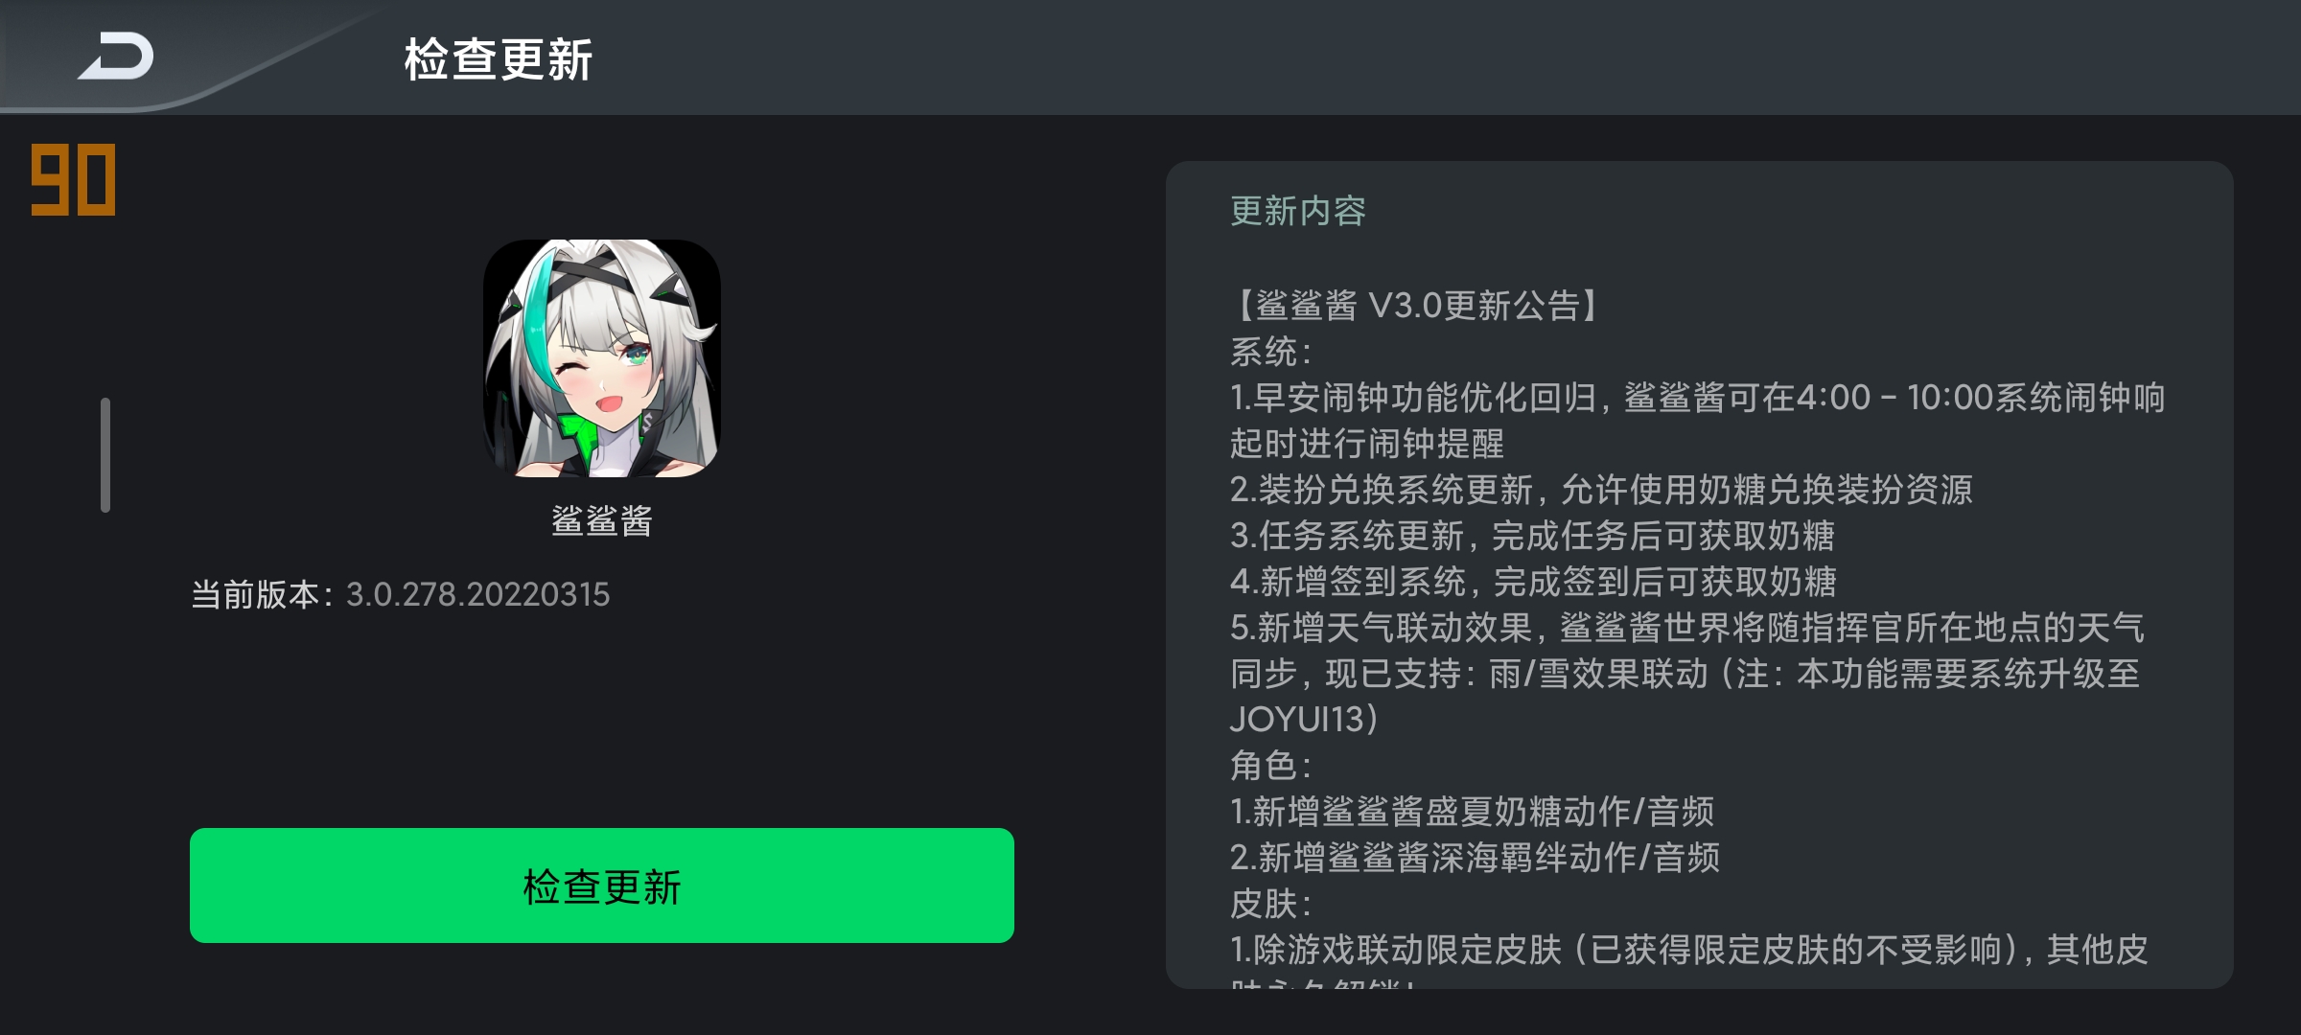The image size is (2301, 1035).
Task: Tap the gray side panel handle bar
Action: (105, 455)
